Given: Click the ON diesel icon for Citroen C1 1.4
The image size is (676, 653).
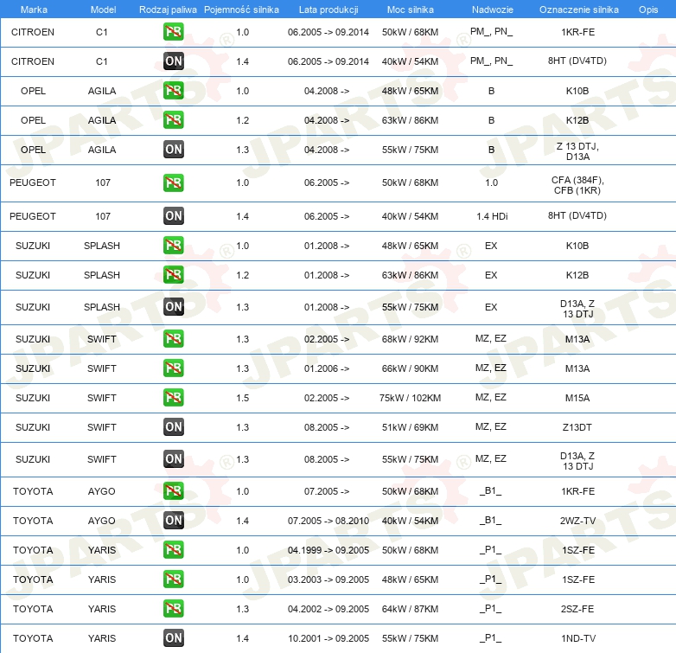Looking at the screenshot, I should [x=173, y=61].
